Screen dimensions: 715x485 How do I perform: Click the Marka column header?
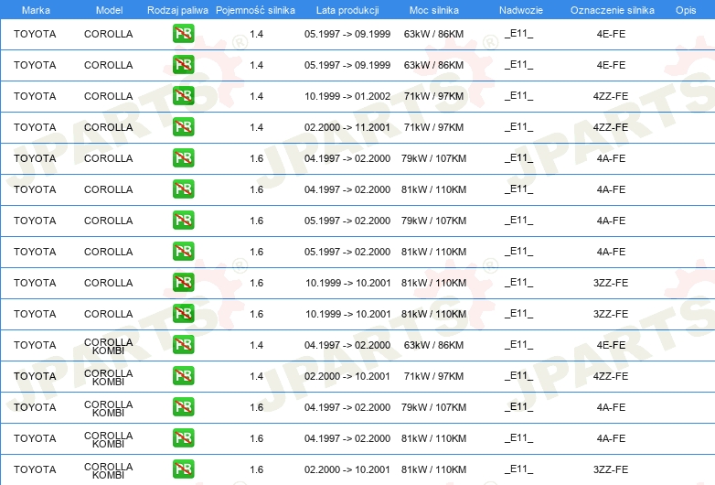[36, 9]
